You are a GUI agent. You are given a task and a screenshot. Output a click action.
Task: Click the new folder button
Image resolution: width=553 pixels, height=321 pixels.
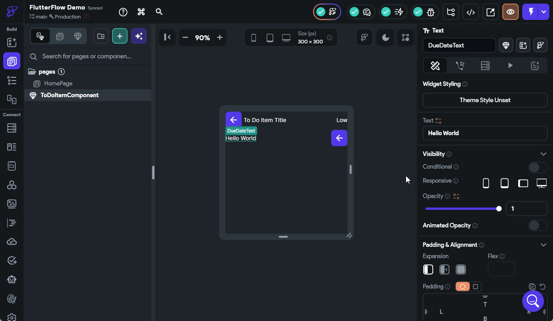100,36
